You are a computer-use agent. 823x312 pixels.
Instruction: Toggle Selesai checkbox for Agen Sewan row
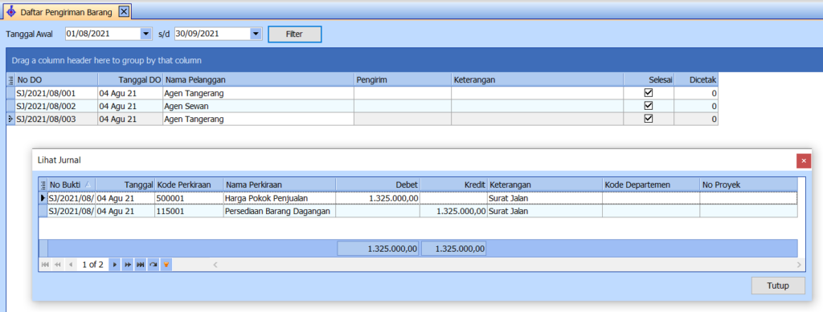click(x=649, y=106)
